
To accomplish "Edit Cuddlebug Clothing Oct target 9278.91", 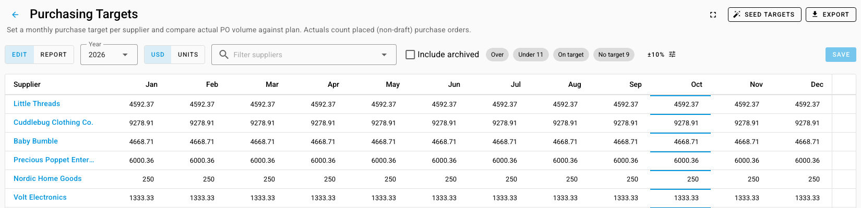I will tap(686, 123).
